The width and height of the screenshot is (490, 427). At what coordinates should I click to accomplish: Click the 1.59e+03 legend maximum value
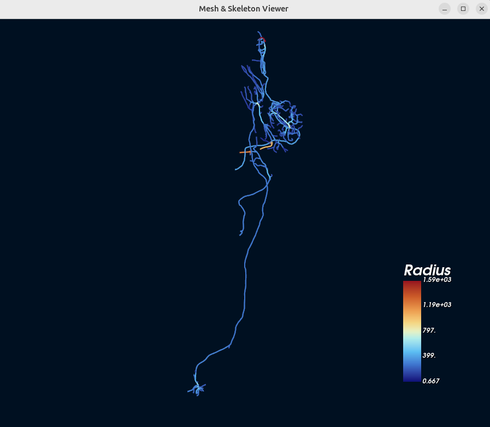[437, 279]
